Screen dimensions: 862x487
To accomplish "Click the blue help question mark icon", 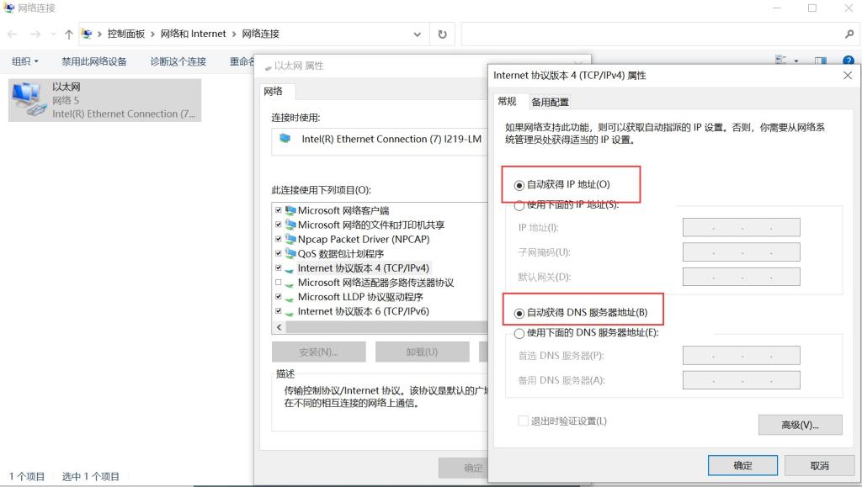I will [848, 61].
